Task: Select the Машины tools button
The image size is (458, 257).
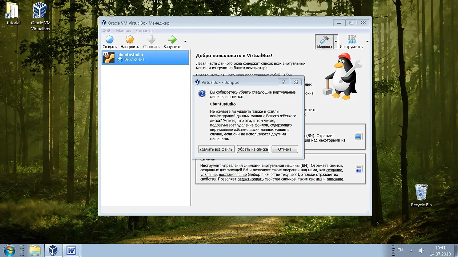Action: (x=324, y=42)
